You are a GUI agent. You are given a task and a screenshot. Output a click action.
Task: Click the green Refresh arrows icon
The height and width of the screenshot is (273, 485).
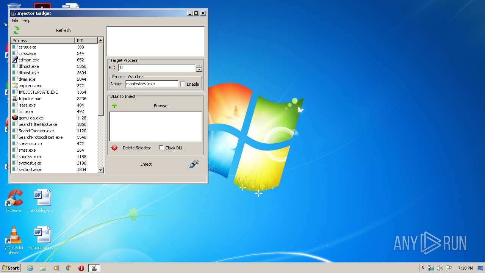tap(16, 30)
